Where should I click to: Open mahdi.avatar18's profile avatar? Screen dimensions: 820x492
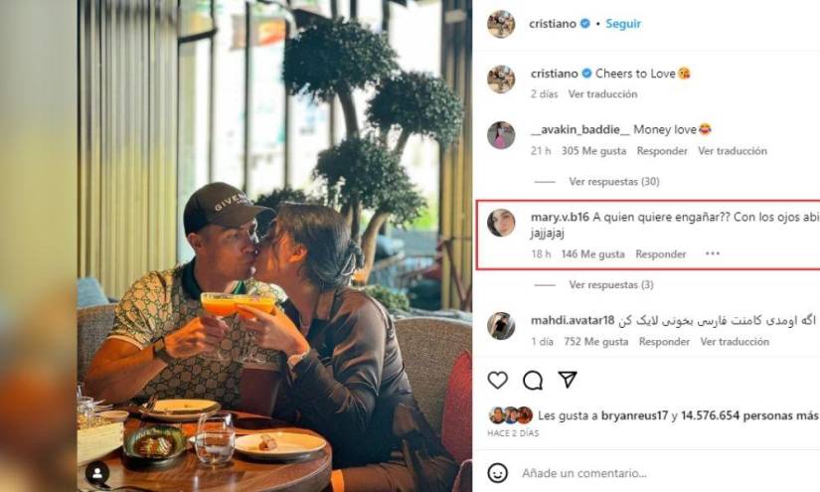501,326
